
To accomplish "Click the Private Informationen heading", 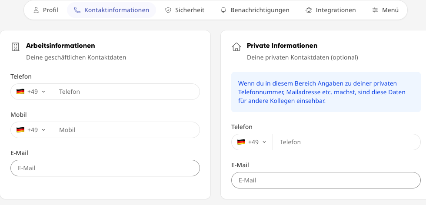I will click(x=282, y=46).
